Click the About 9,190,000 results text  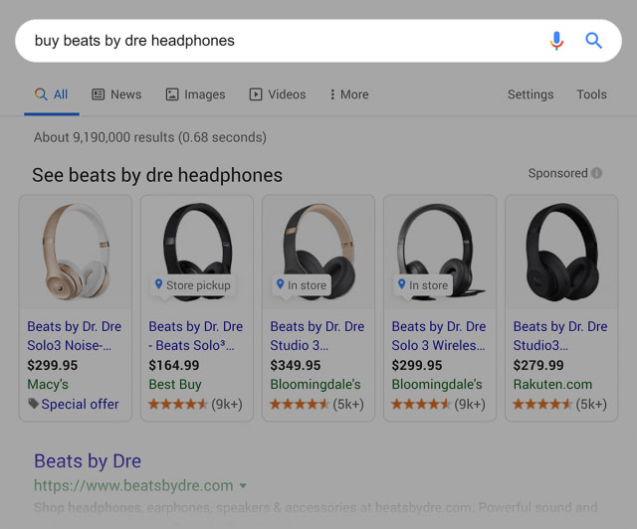(150, 137)
